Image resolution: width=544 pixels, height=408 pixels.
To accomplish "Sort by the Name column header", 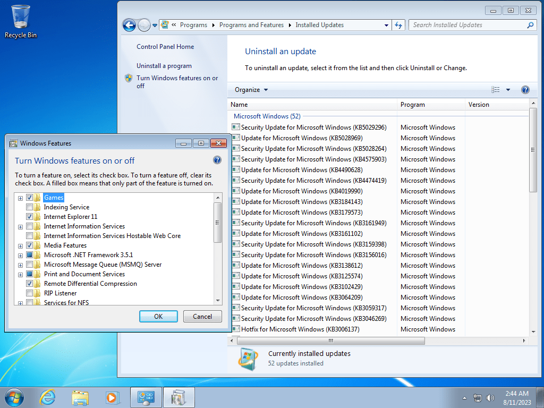I will [x=312, y=105].
